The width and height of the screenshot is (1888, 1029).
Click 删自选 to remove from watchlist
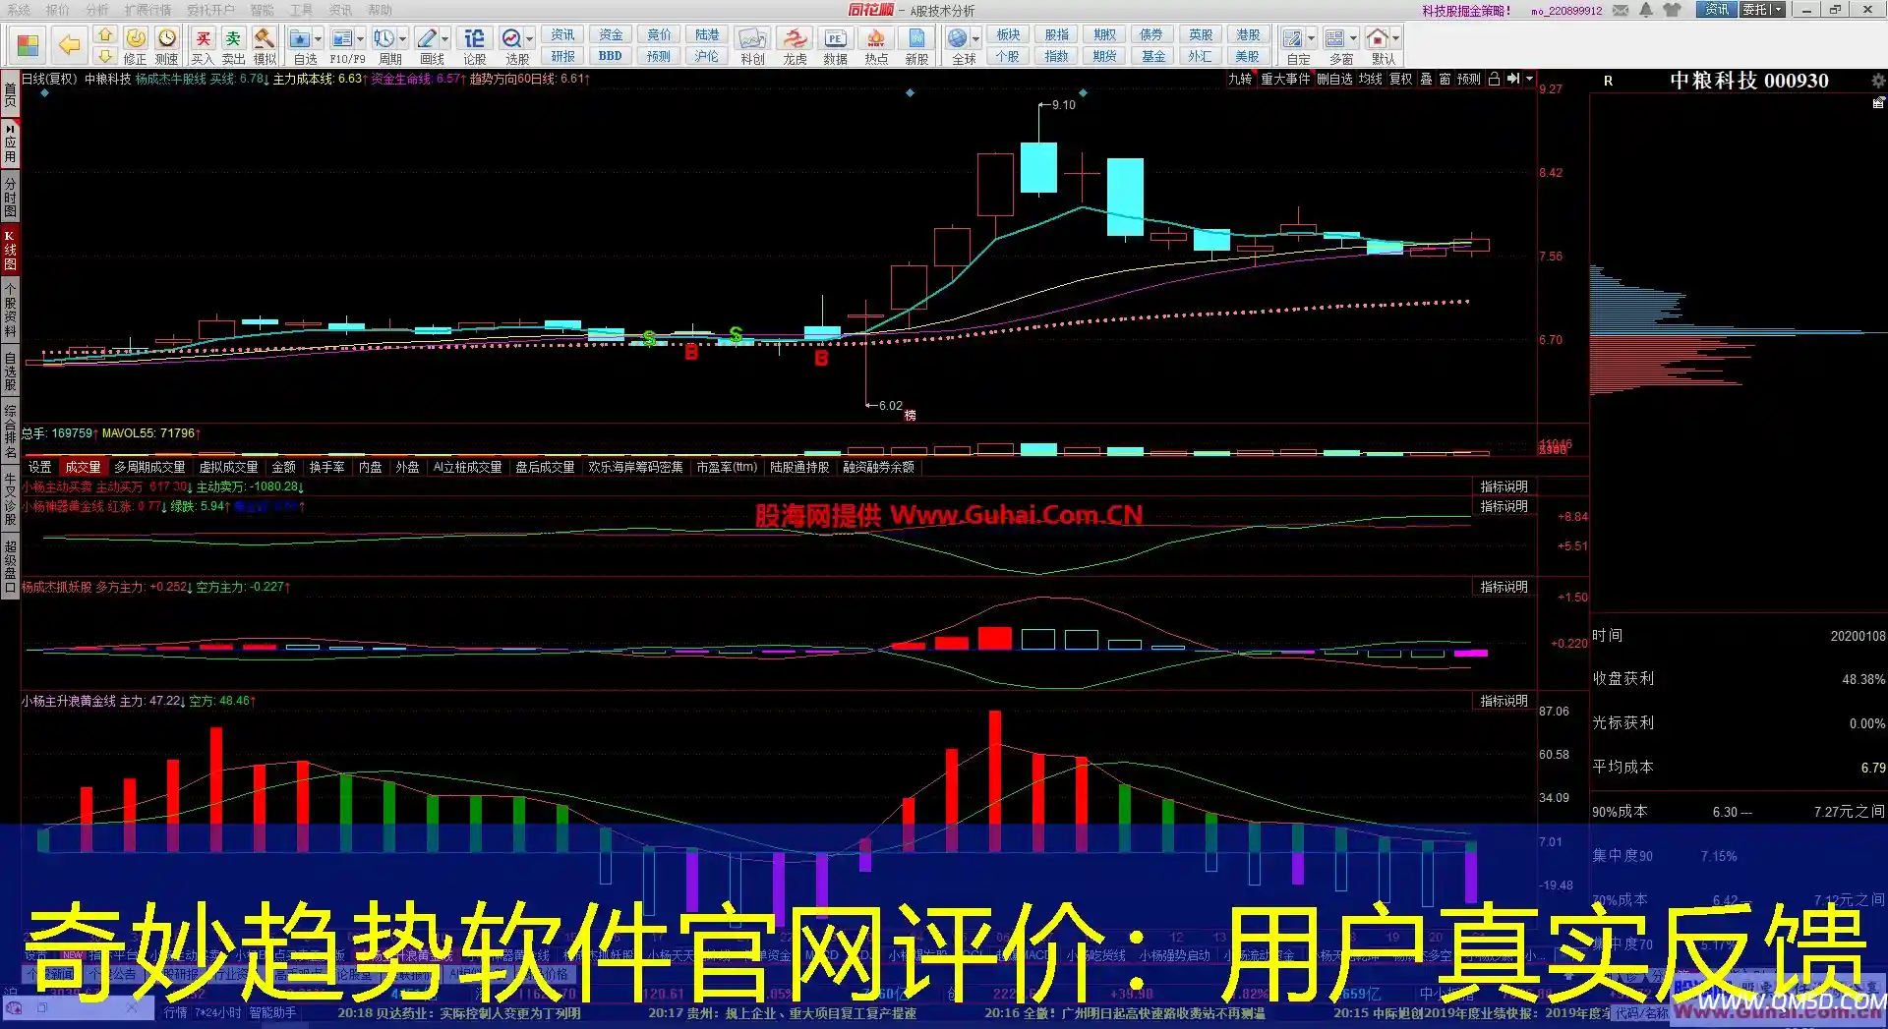click(x=1334, y=79)
